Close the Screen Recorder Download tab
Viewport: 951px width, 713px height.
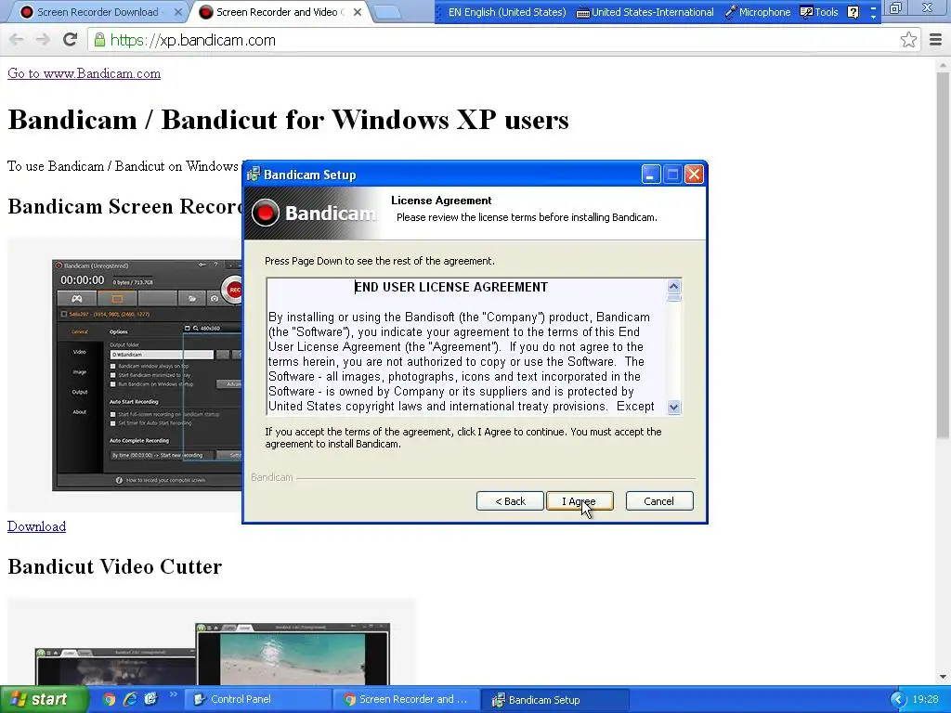pos(177,12)
